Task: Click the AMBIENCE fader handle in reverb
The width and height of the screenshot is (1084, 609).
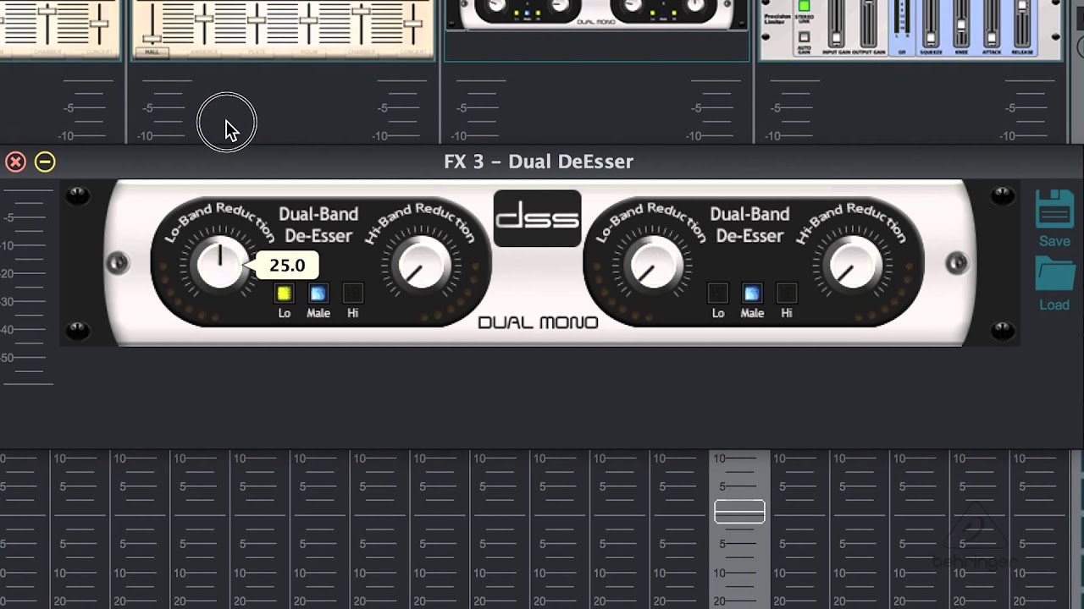Action: click(x=204, y=19)
